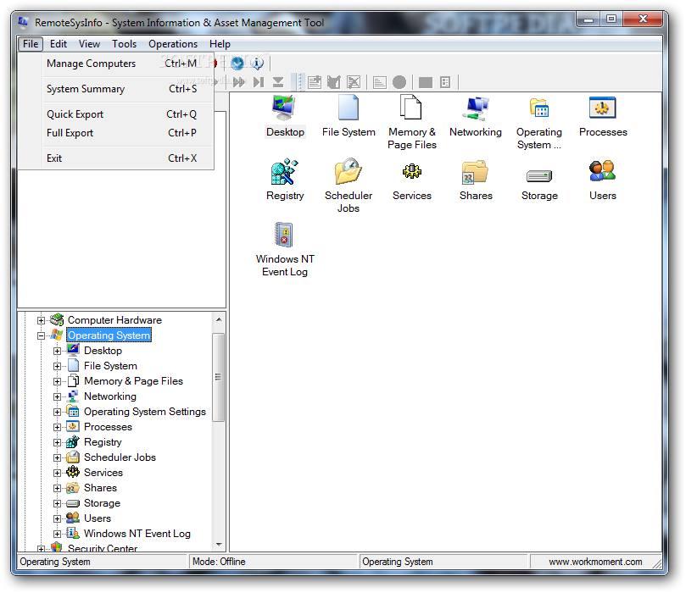This screenshot has width=686, height=593.
Task: Open the Tools menu
Action: coord(125,44)
